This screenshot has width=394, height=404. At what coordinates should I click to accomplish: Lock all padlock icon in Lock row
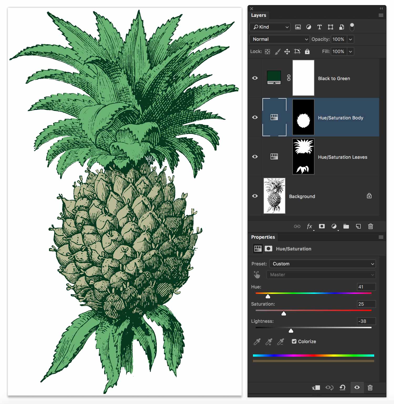307,51
